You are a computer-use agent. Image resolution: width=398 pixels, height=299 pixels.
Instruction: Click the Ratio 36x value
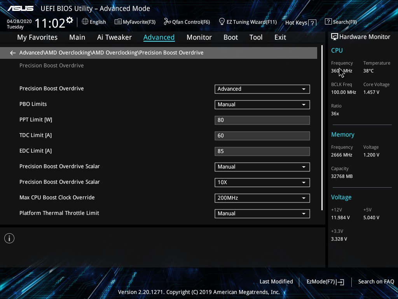pos(335,114)
